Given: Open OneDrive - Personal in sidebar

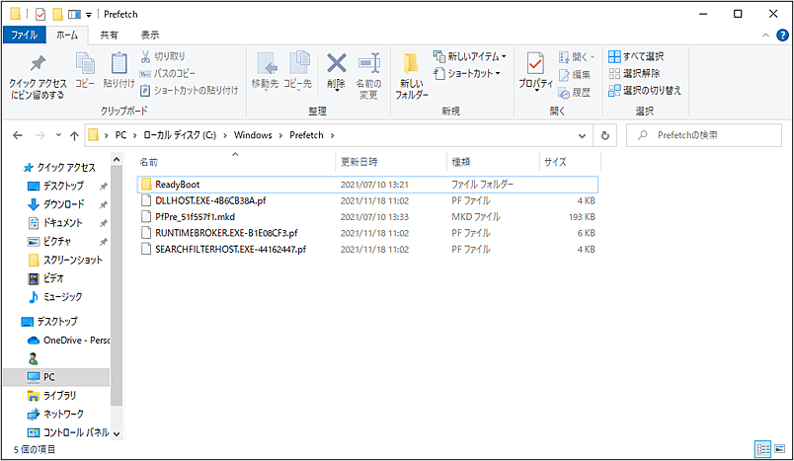Looking at the screenshot, I should 76,340.
